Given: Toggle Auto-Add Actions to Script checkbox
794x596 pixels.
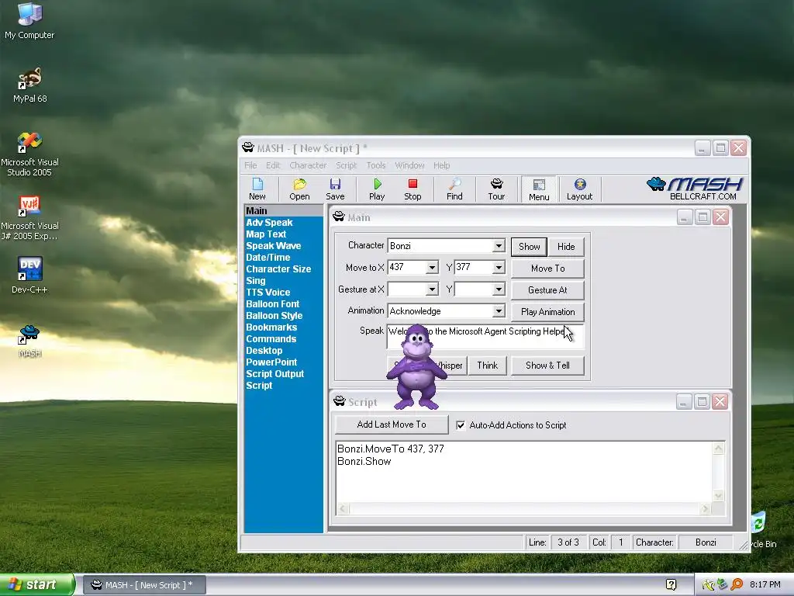Looking at the screenshot, I should coord(461,425).
